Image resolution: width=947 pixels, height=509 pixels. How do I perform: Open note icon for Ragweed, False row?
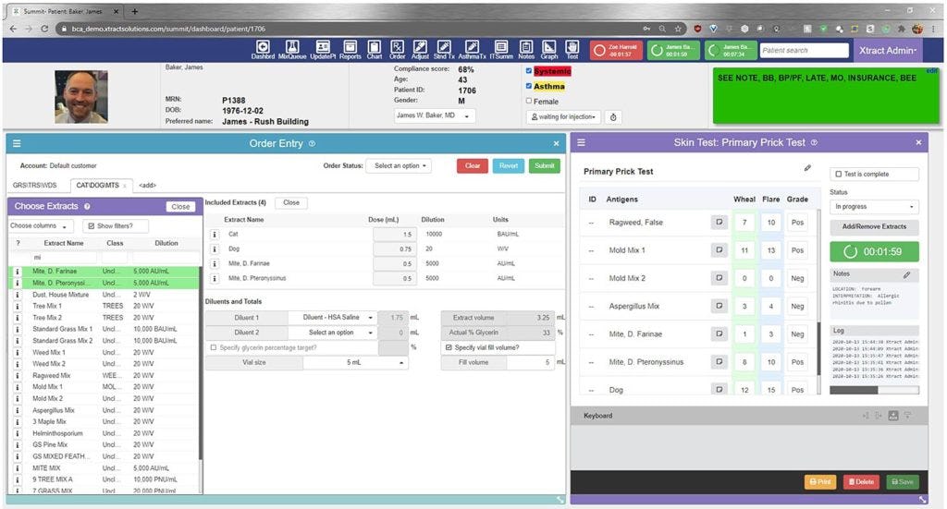pos(719,222)
